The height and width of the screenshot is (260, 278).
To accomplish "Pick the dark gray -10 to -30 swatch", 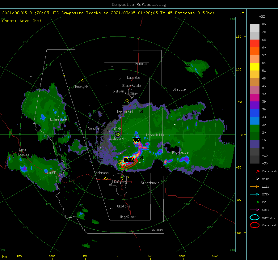I will point(255,160).
